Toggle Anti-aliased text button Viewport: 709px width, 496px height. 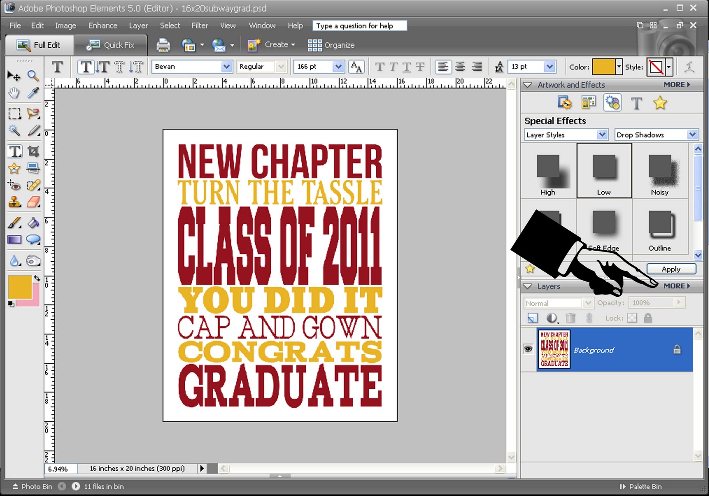[356, 67]
